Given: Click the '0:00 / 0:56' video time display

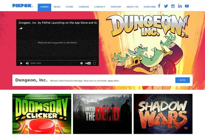Looking at the screenshot, I should coord(36,63).
